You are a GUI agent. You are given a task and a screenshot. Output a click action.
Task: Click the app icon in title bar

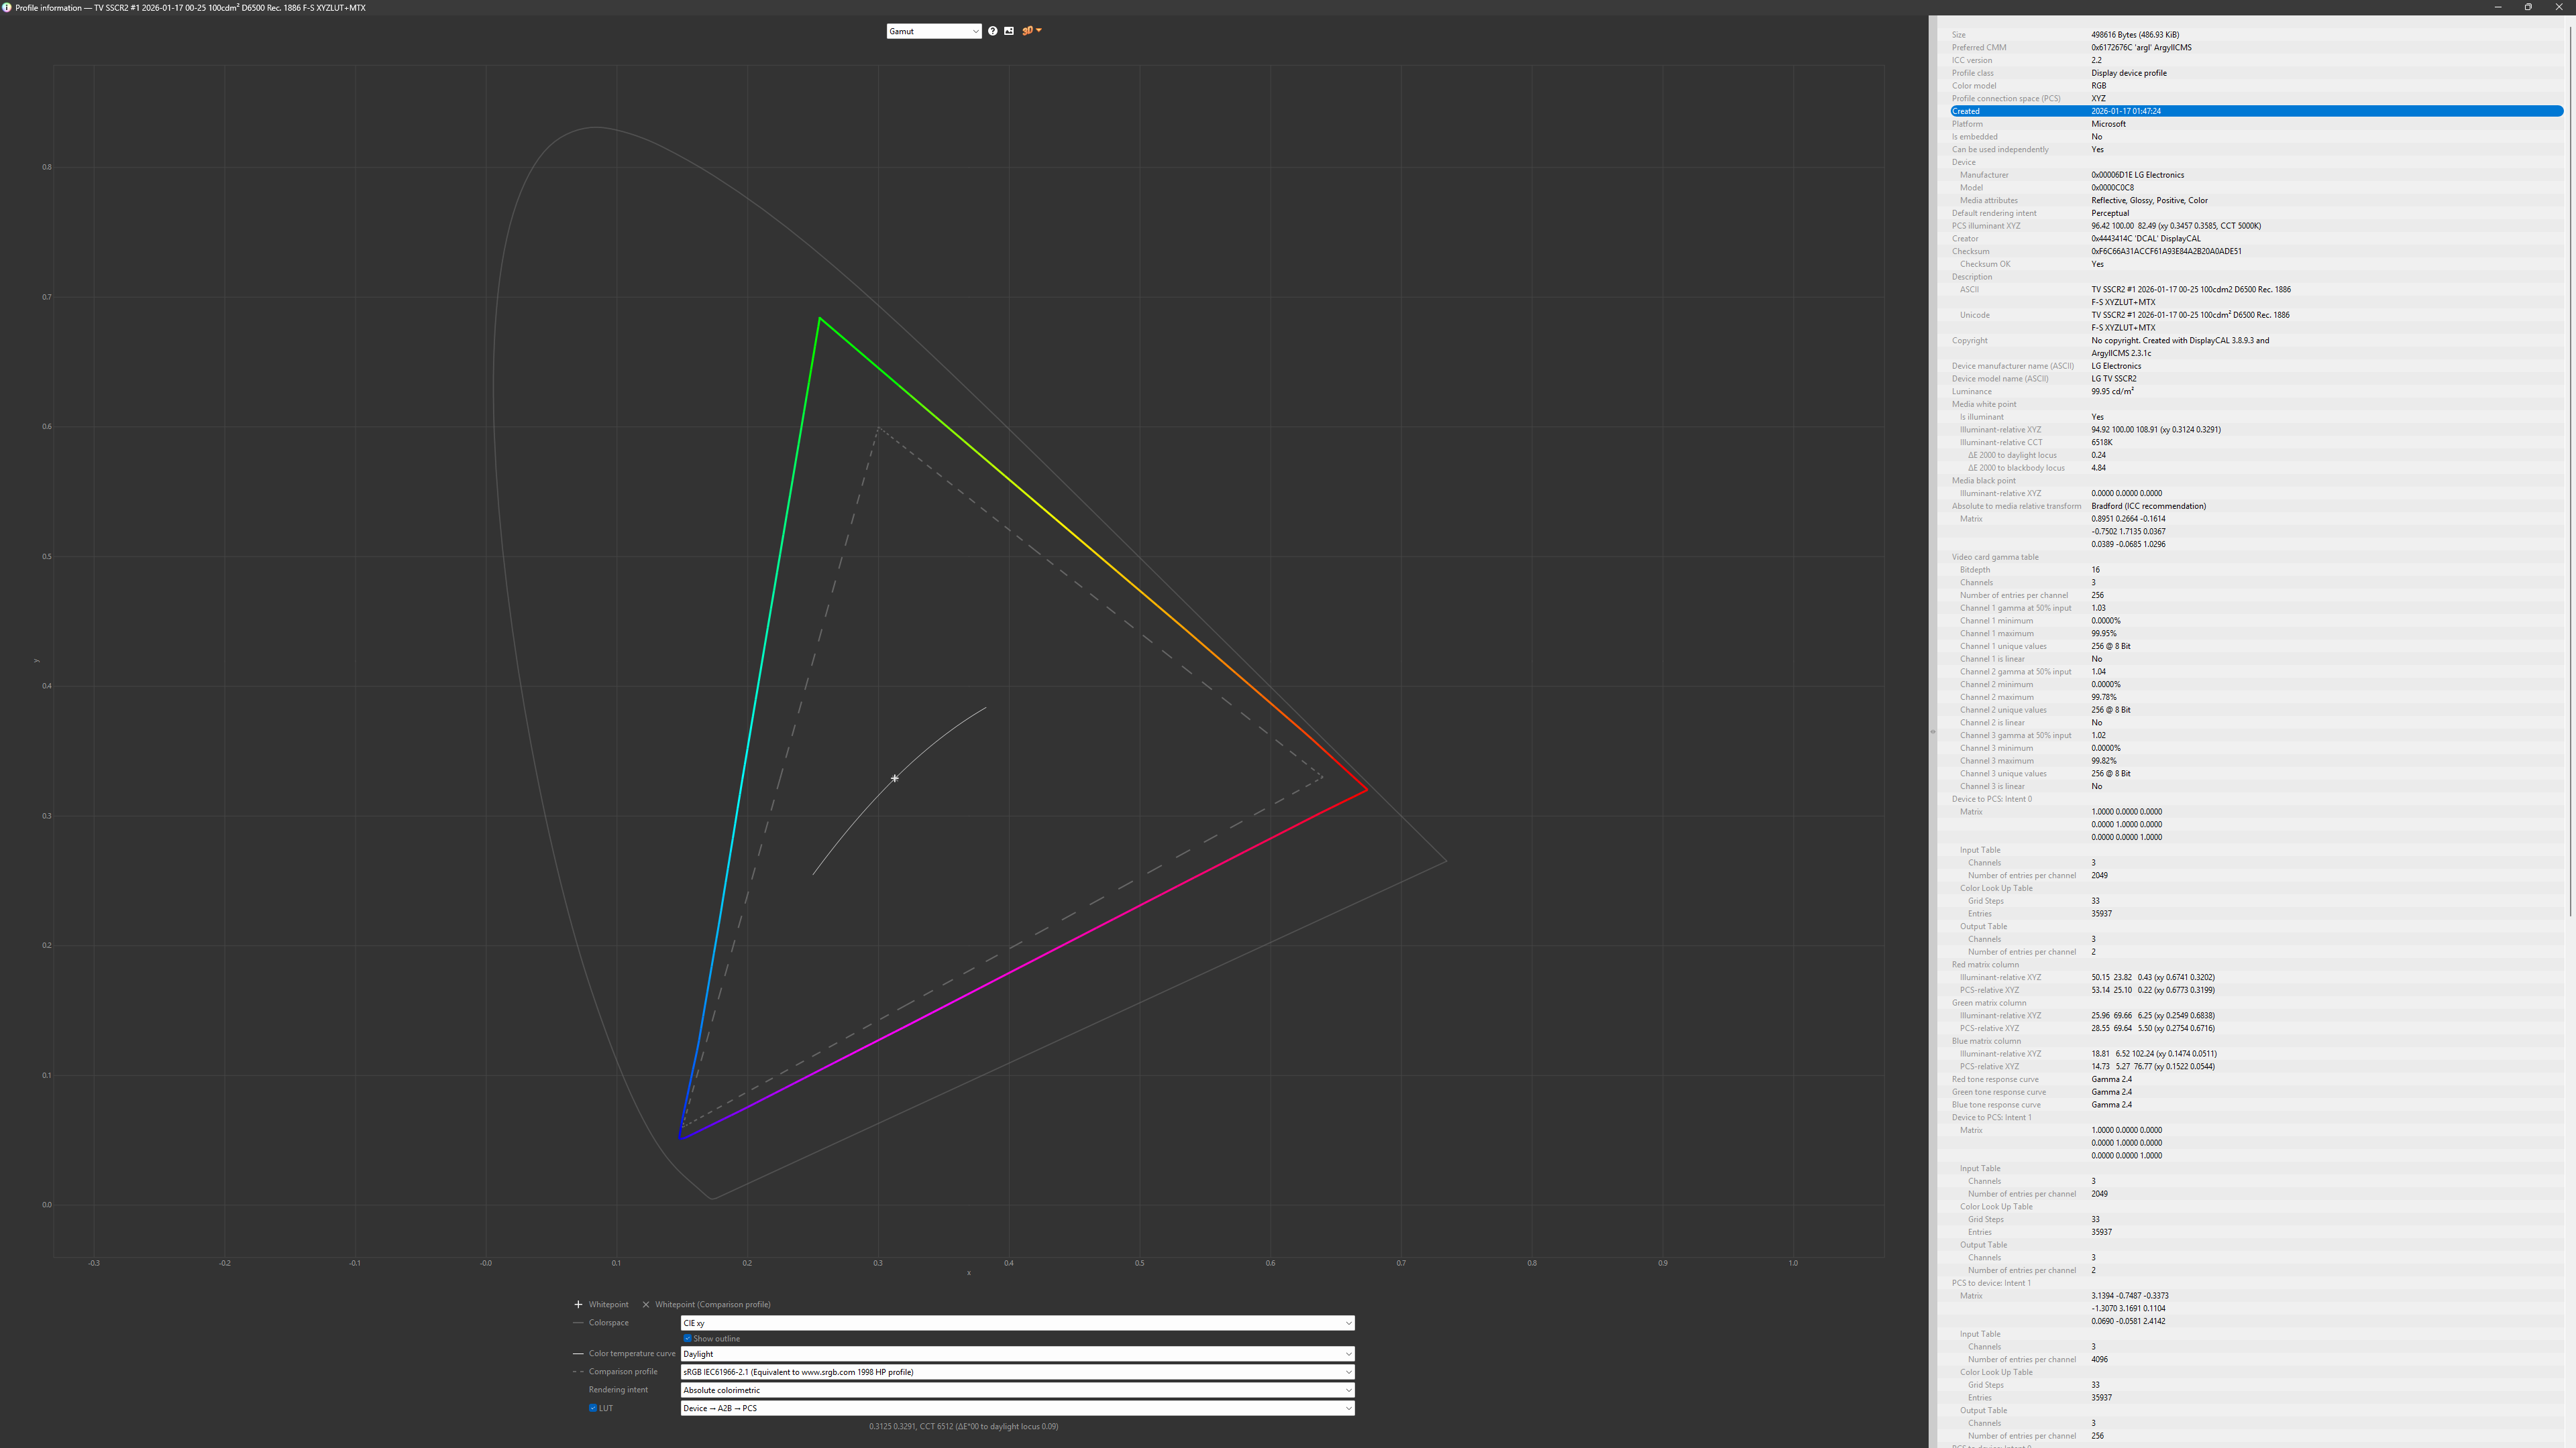(7, 7)
